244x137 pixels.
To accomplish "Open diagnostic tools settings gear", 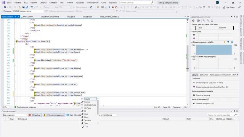I will pos(193,21).
